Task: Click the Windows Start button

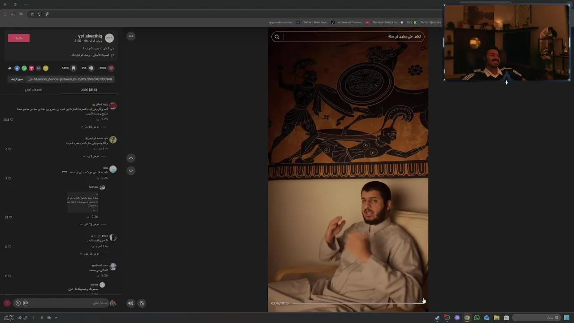Action: pyautogui.click(x=567, y=318)
